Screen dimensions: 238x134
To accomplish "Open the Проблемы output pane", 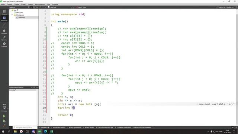I will click(44, 127).
